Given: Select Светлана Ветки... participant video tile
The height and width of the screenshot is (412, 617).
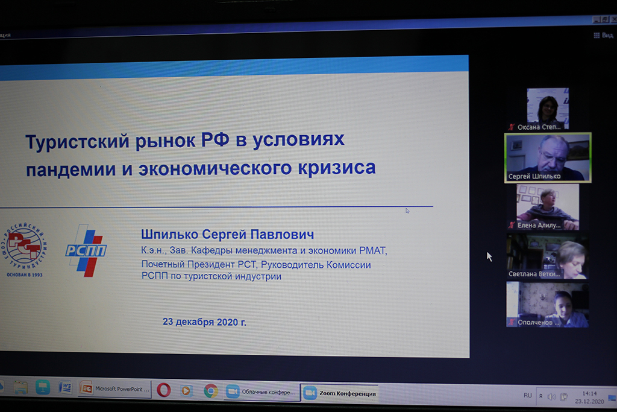Looking at the screenshot, I should tap(547, 256).
